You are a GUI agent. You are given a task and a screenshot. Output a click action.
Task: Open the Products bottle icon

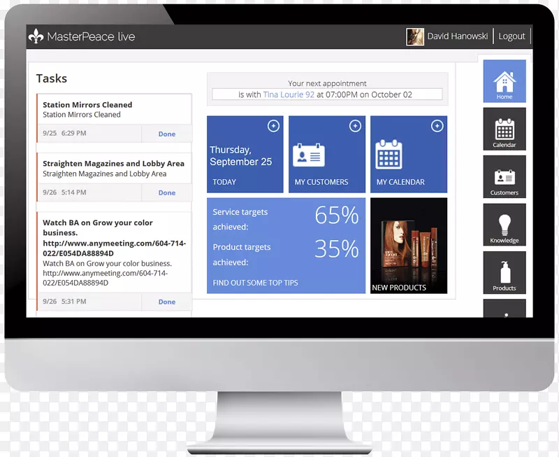[504, 272]
